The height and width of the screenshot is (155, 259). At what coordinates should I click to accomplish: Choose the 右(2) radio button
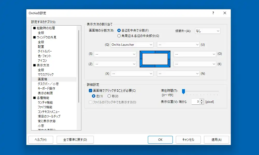(x=109, y=96)
